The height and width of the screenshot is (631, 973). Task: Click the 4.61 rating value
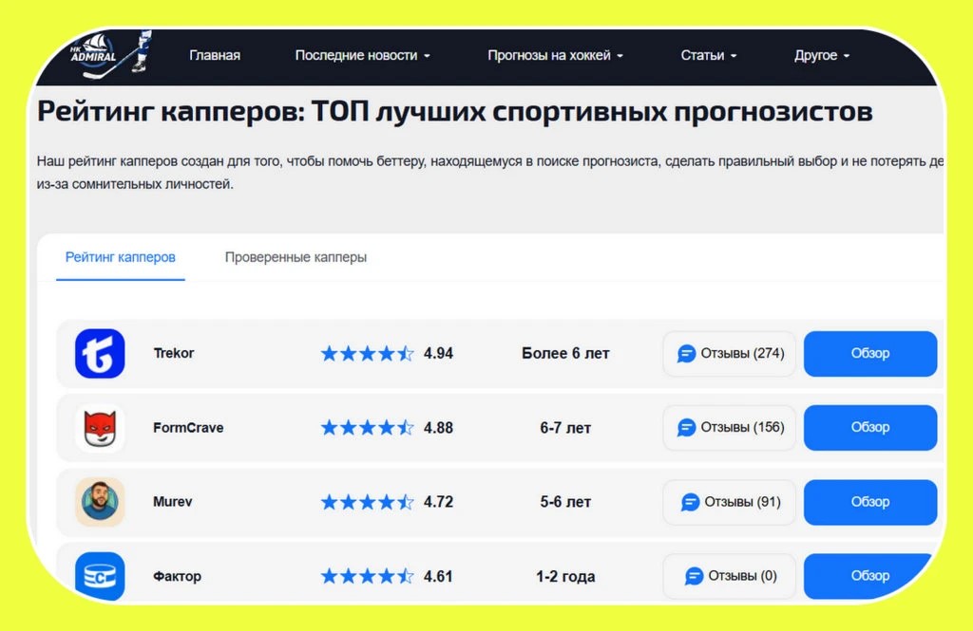click(439, 577)
